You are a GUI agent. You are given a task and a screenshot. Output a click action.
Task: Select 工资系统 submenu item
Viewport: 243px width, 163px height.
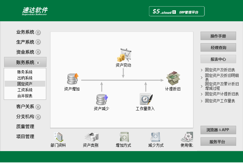click(x=25, y=90)
